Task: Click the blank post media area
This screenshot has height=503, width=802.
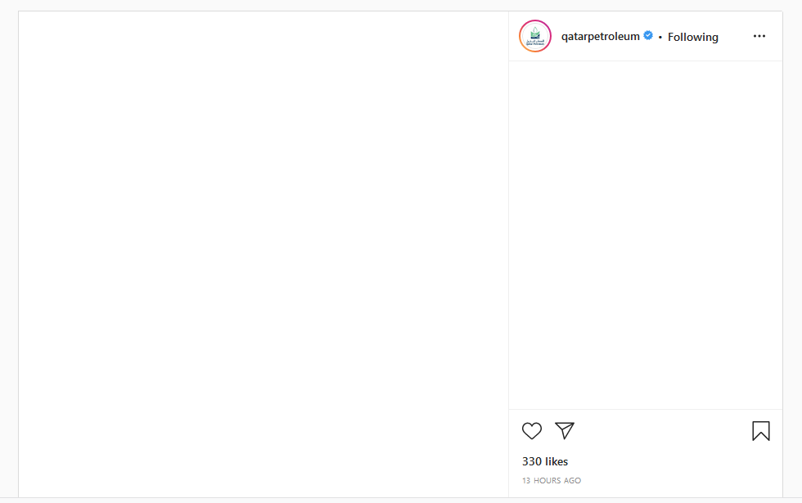Action: point(264,254)
